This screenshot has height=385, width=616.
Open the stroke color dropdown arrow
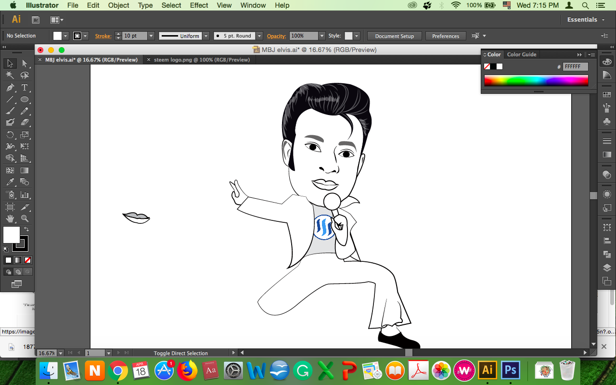coord(86,36)
